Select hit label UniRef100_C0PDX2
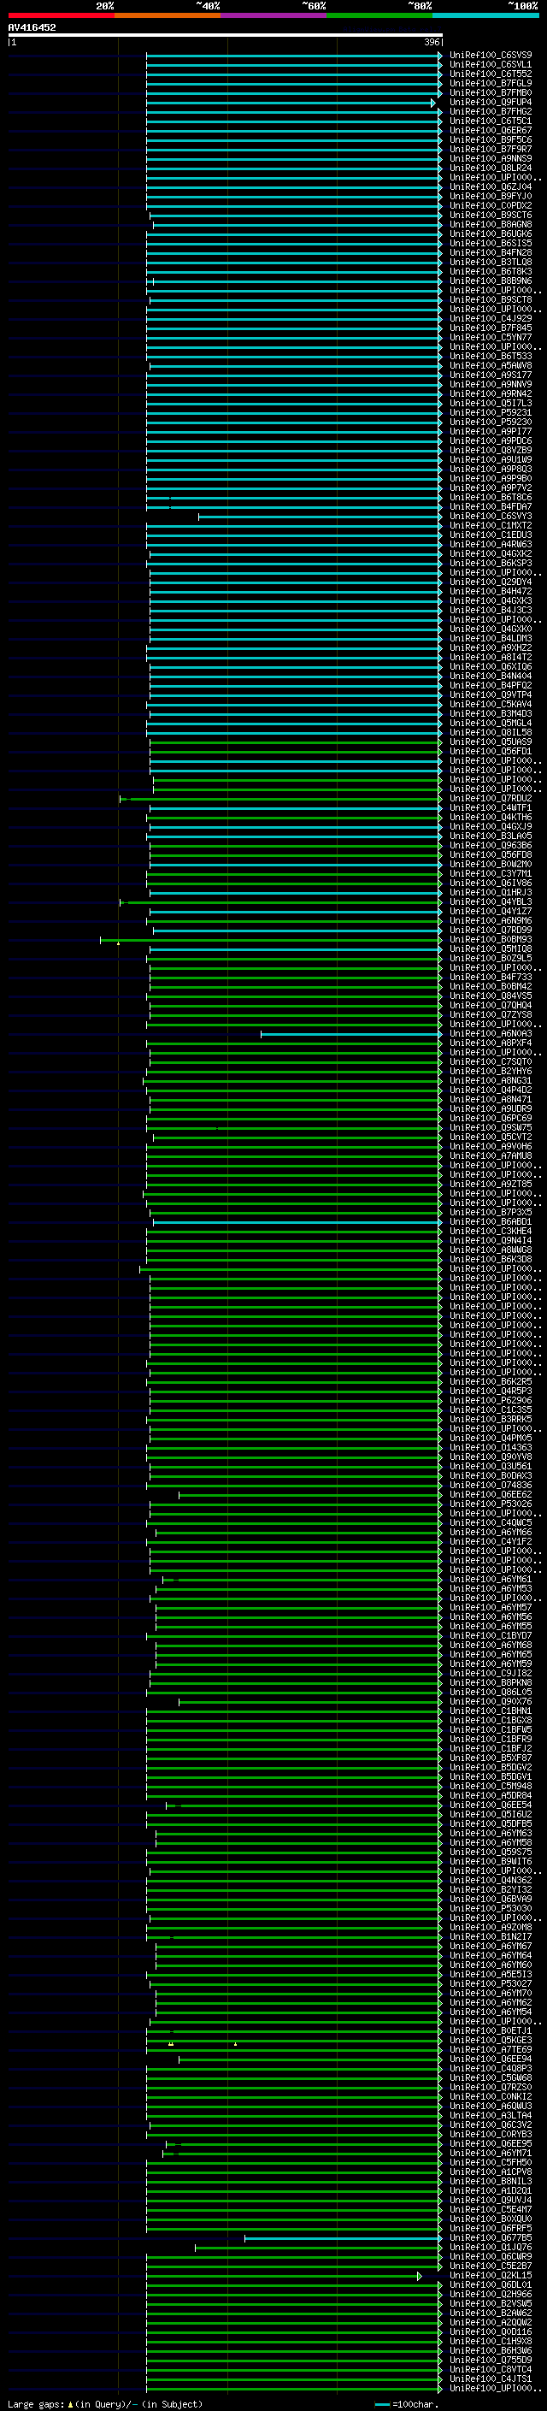The height and width of the screenshot is (2411, 547). click(x=491, y=206)
